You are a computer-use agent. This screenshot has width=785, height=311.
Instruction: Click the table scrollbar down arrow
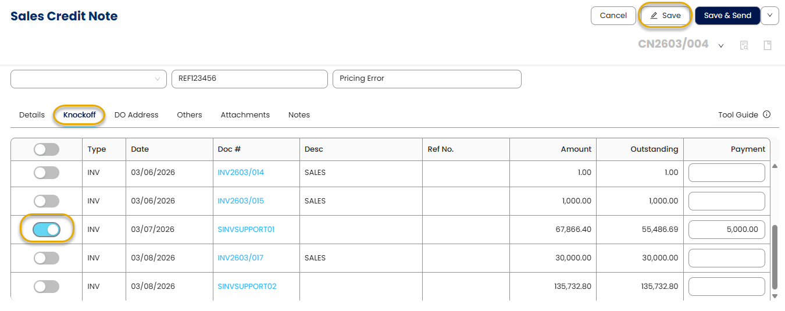pos(774,296)
